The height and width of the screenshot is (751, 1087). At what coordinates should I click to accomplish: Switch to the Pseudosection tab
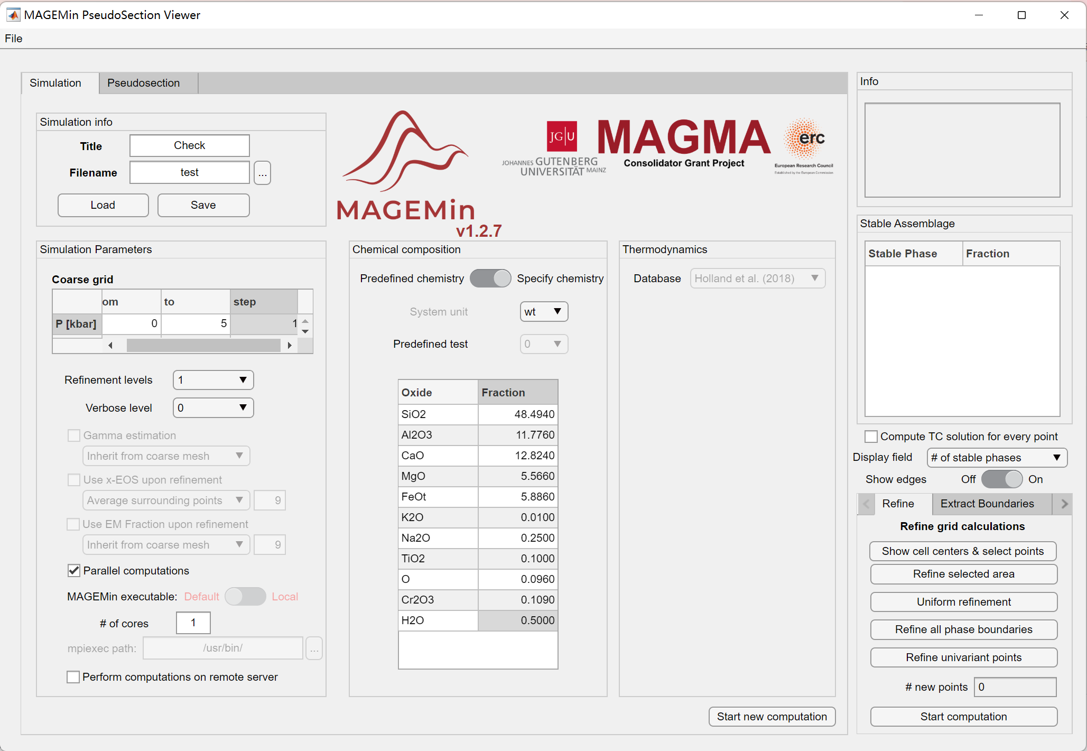143,83
